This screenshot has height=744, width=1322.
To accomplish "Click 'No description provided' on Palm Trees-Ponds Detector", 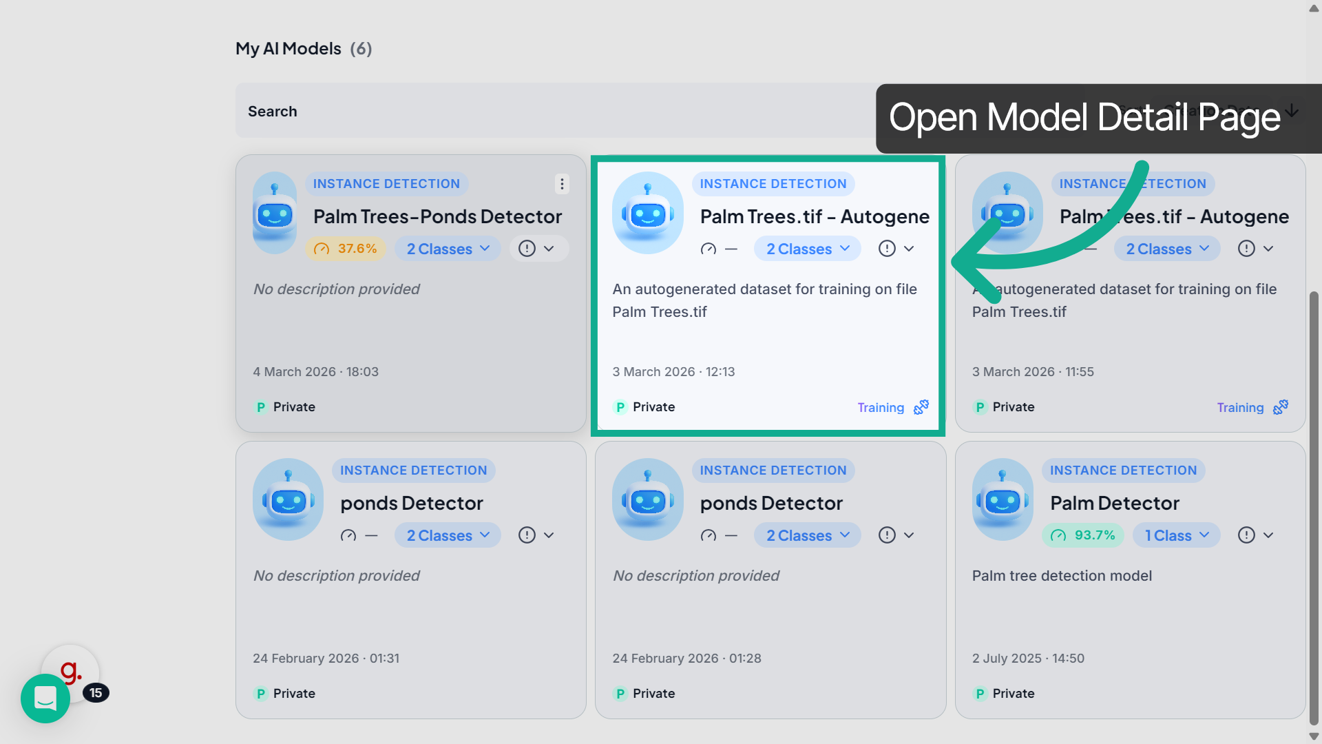I will (337, 289).
